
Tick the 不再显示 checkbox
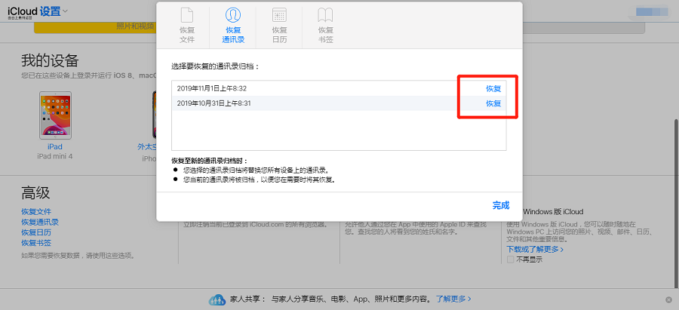[x=511, y=259]
